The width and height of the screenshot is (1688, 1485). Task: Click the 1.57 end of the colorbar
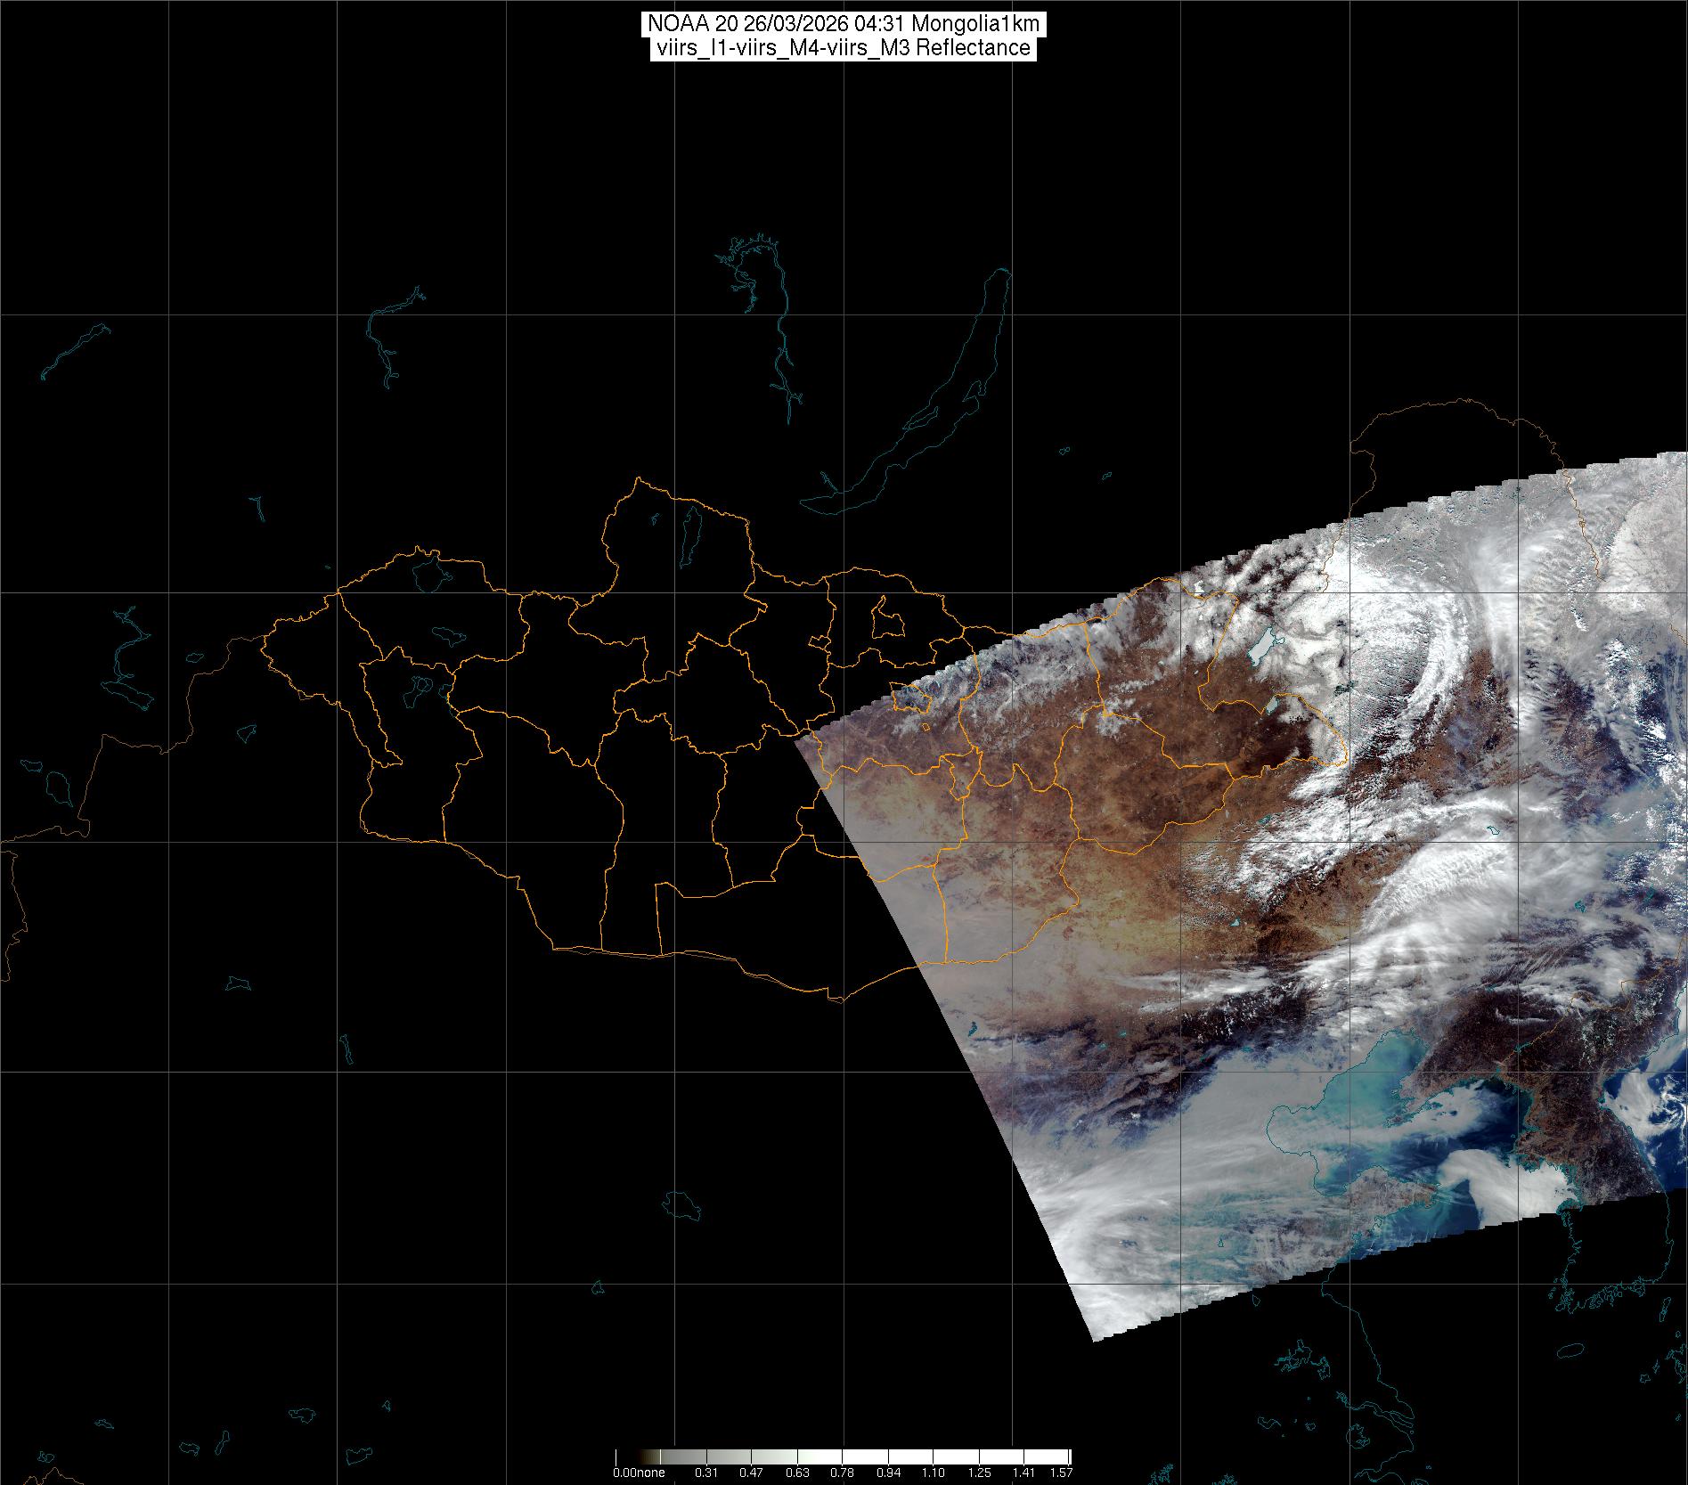(1060, 1473)
